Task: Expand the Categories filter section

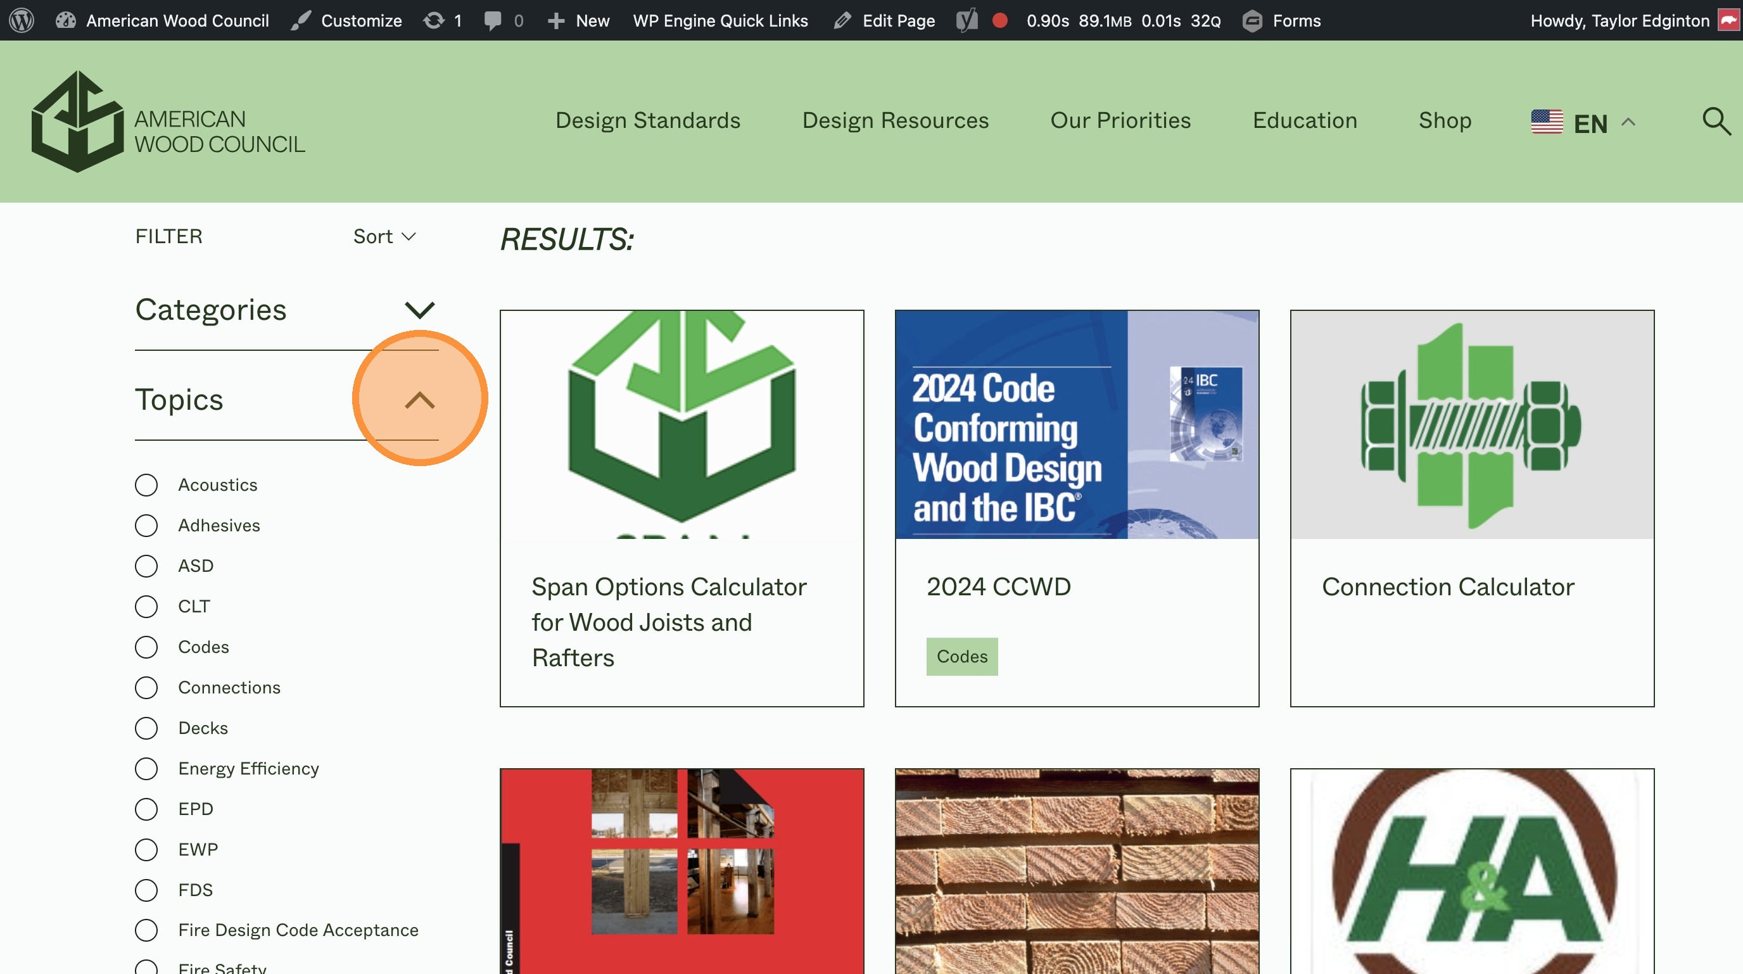Action: [x=419, y=310]
